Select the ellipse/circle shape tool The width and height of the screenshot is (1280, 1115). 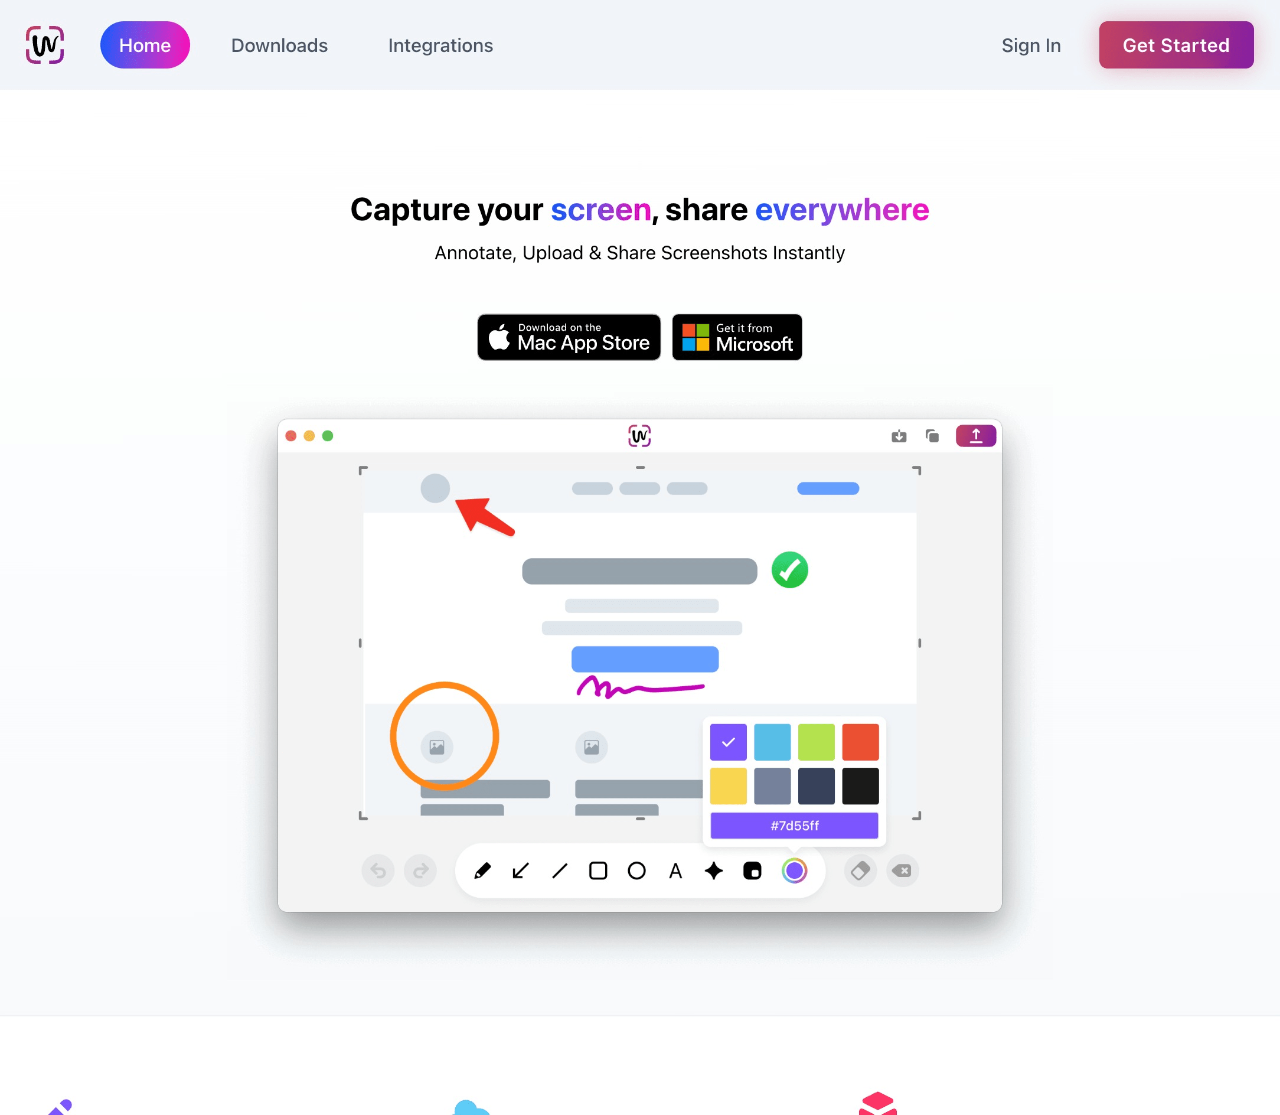point(636,870)
